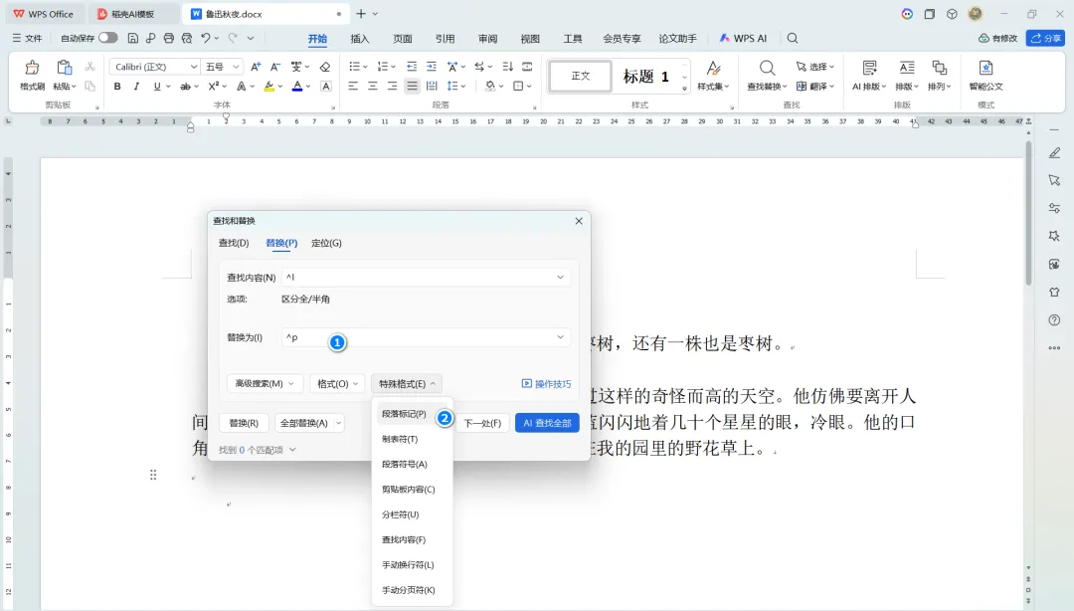Viewport: 1074px width, 611px height.
Task: Center align text
Action: (373, 87)
